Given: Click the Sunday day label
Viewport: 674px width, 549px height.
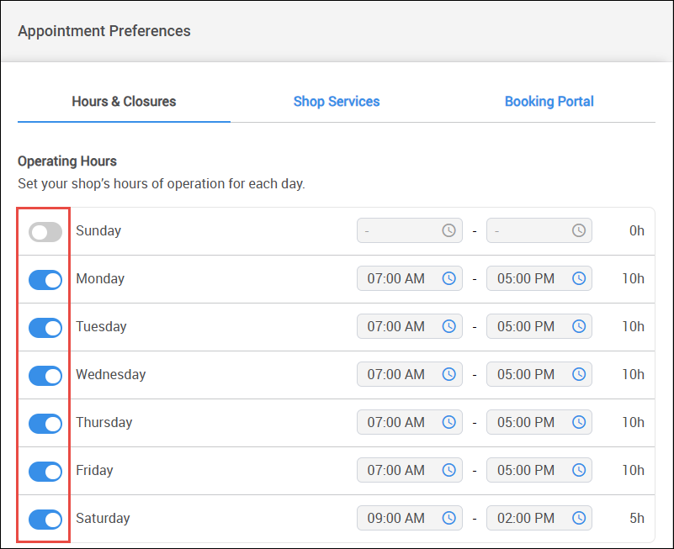Looking at the screenshot, I should click(98, 230).
